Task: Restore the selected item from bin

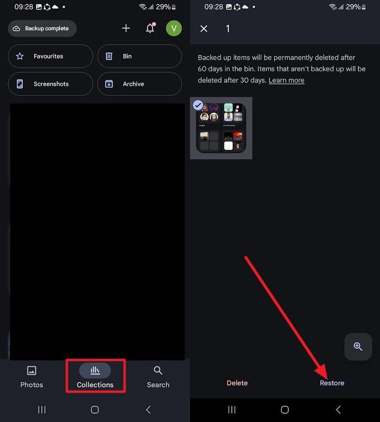Action: coord(332,383)
